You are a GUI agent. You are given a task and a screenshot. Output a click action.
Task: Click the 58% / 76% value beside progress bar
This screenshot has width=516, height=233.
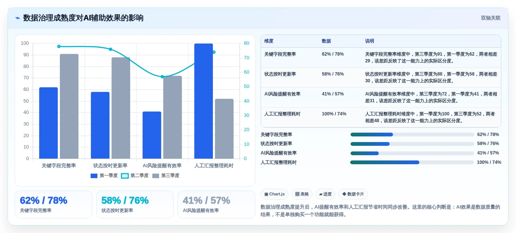coord(488,144)
